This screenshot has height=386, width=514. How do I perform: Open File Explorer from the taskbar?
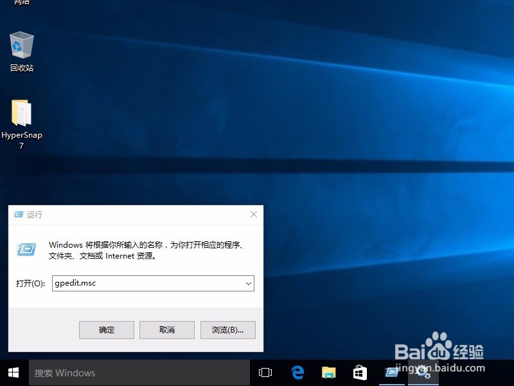tap(328, 373)
